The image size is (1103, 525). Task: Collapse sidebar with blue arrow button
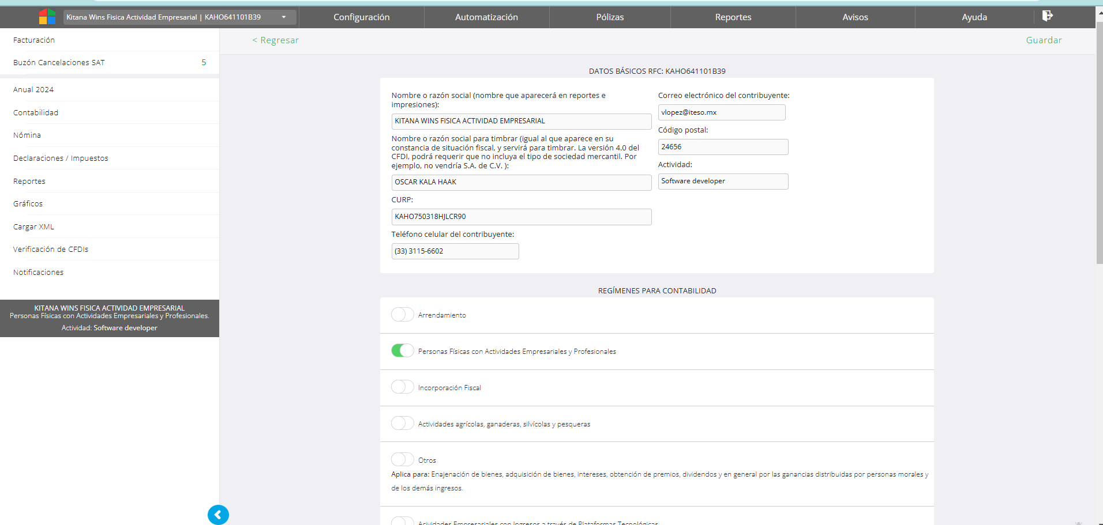tap(218, 515)
